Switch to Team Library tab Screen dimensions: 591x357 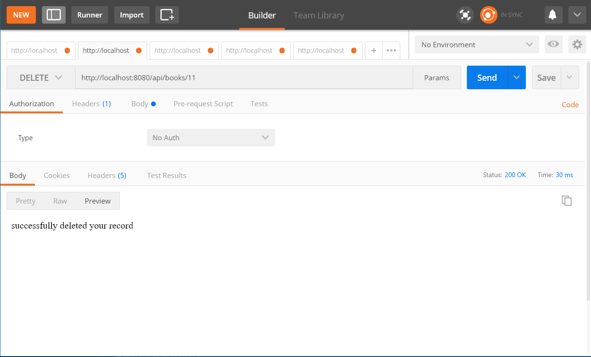click(x=319, y=16)
